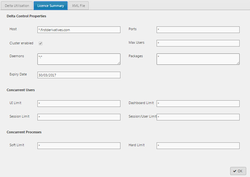
Task: Click inside the Daemons text area
Action: click(x=79, y=59)
